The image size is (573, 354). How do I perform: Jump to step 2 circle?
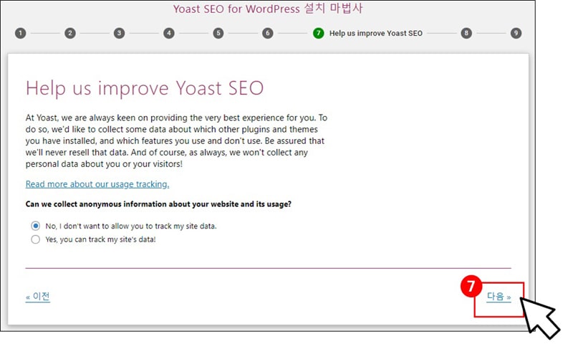[x=70, y=33]
